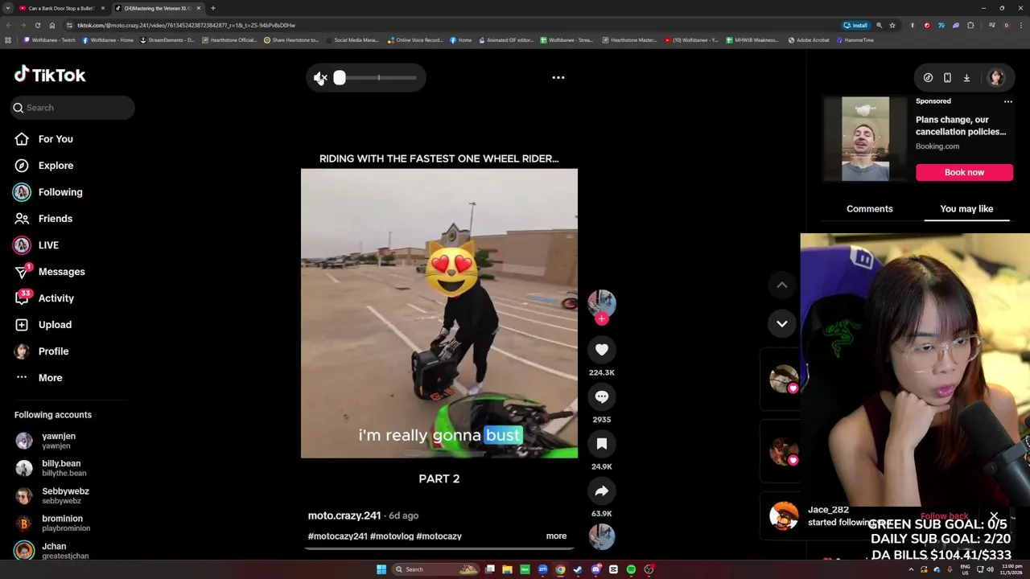The image size is (1030, 579).
Task: Click the spinning sound disc avatar
Action: (602, 536)
